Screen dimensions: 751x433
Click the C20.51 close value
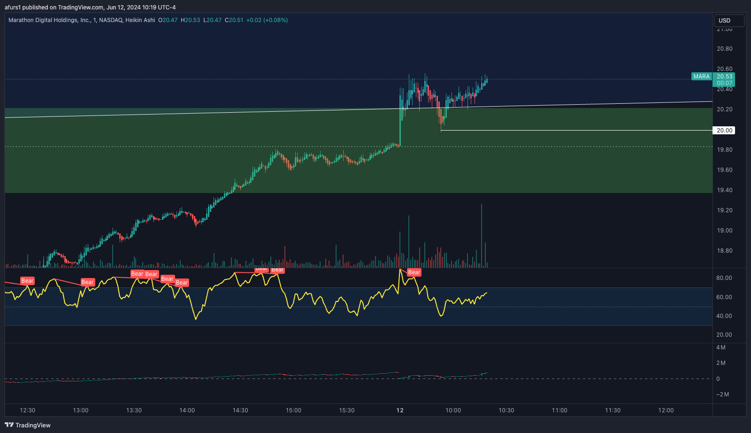click(234, 20)
